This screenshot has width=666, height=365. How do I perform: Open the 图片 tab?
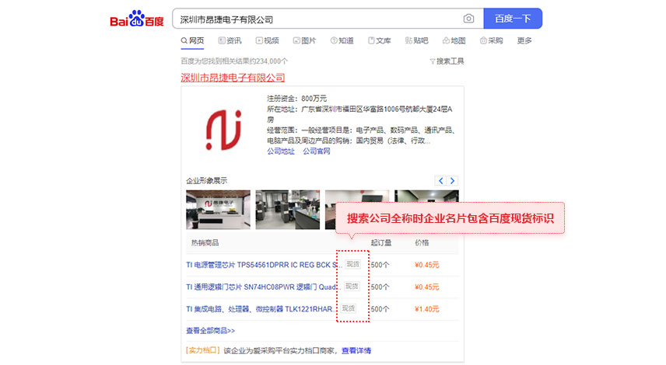304,40
